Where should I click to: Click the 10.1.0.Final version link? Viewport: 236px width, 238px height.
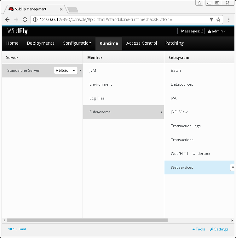coord(17,229)
